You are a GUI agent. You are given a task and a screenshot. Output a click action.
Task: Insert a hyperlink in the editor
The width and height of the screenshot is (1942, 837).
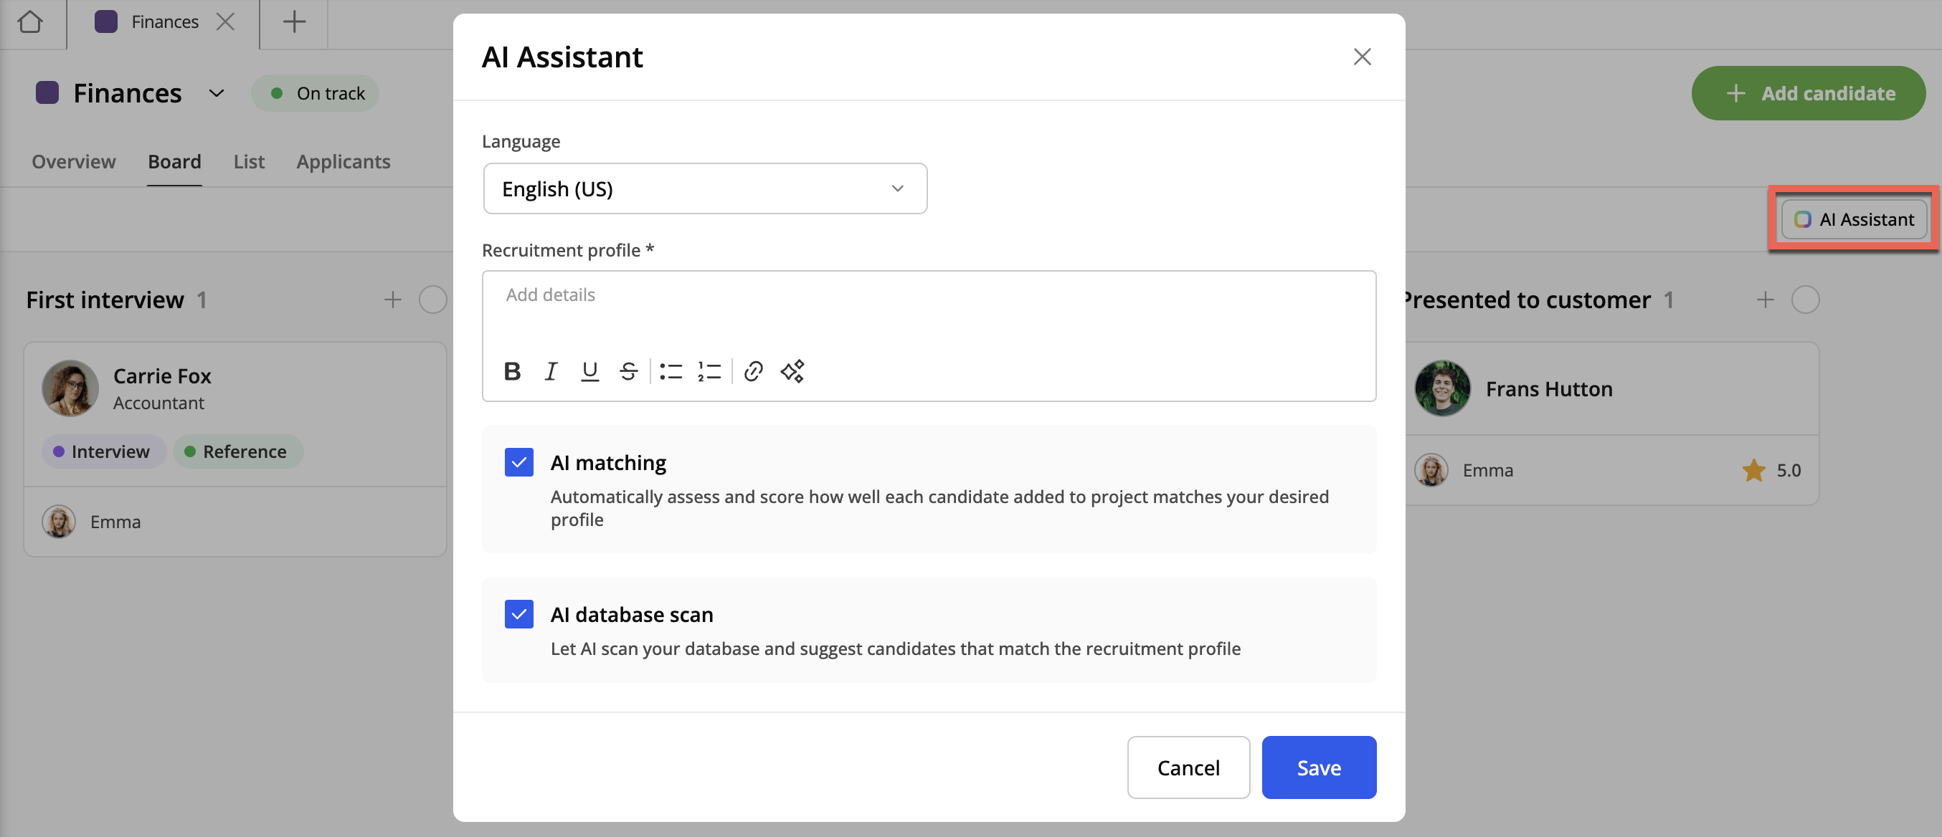(x=753, y=371)
